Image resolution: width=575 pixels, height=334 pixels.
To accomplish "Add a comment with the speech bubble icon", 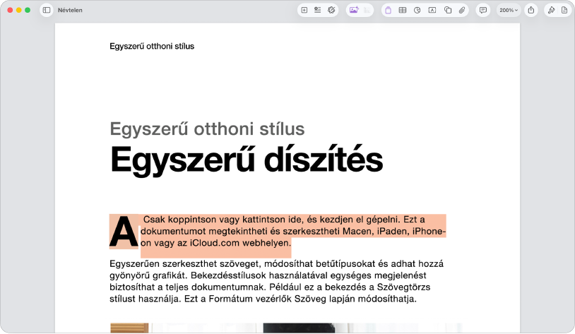I will [x=483, y=11].
